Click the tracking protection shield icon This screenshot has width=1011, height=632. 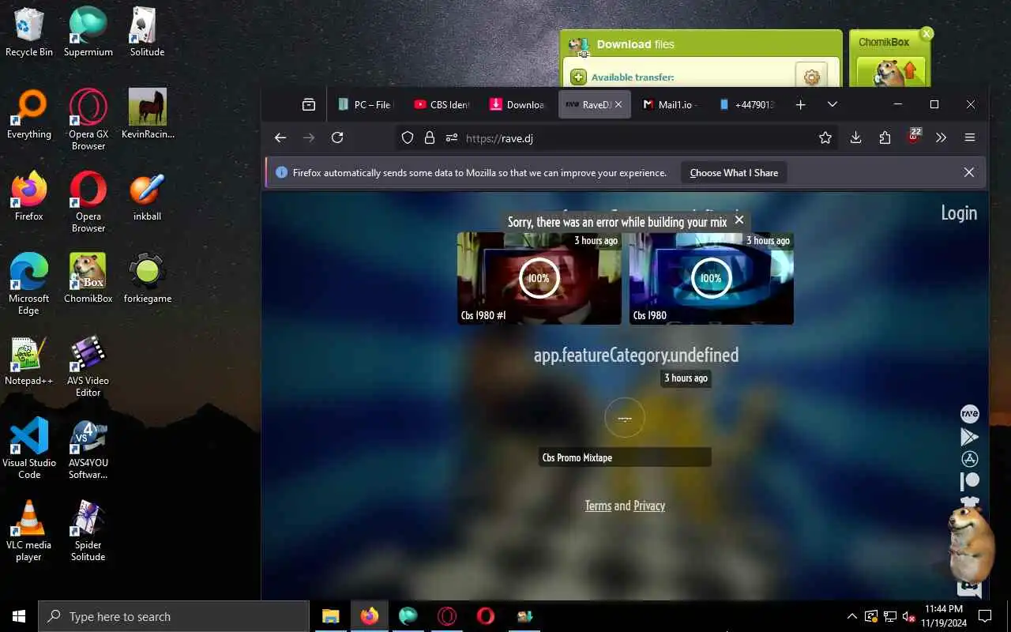click(408, 137)
